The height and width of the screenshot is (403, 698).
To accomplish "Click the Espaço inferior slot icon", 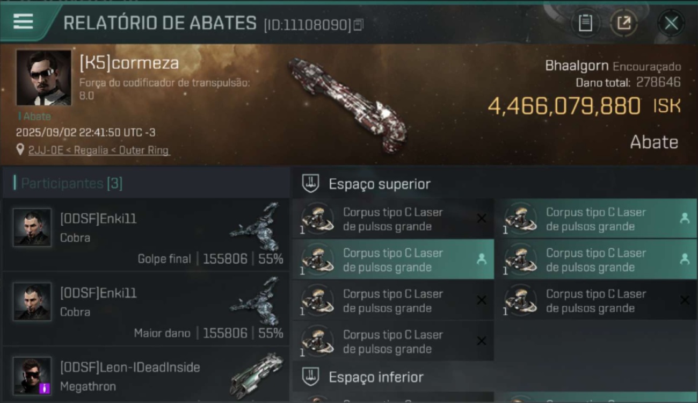I will point(310,377).
